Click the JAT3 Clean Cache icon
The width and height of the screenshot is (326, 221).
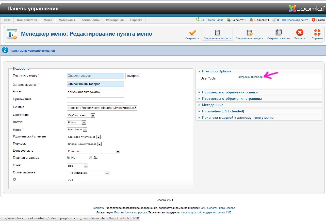point(198,20)
